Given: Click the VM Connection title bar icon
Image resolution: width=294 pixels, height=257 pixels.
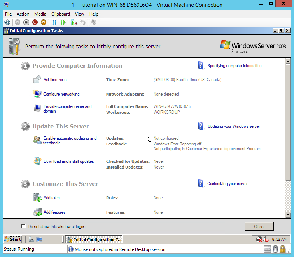Looking at the screenshot, I should [6, 4].
